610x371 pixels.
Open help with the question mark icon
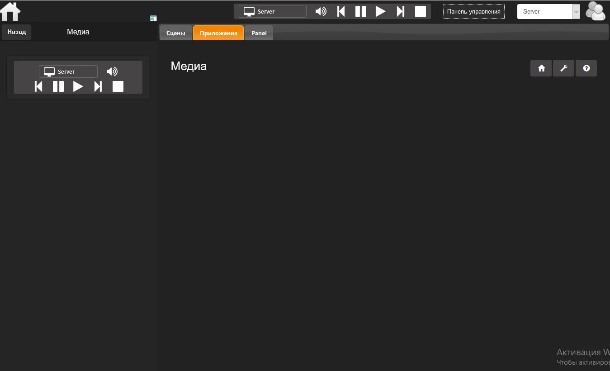click(x=586, y=68)
